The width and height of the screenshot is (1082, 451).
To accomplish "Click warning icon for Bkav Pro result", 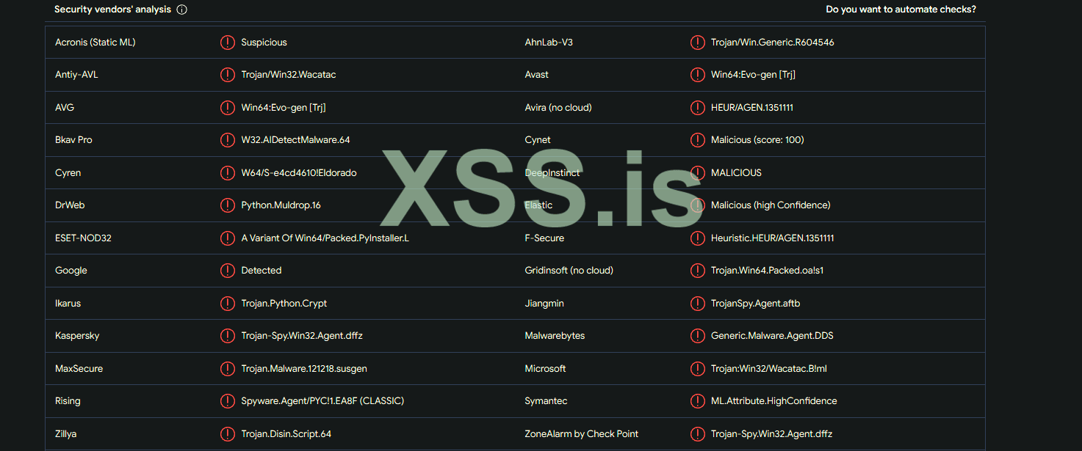I will [x=228, y=140].
